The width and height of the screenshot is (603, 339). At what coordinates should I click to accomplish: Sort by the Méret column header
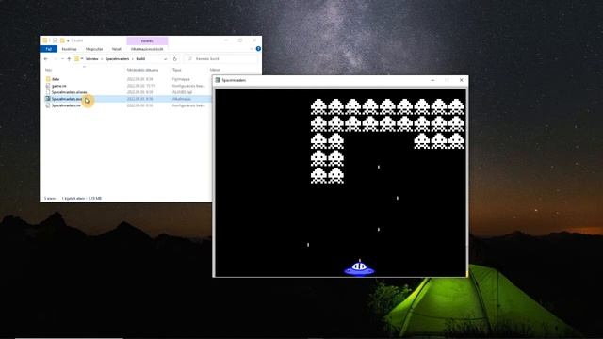215,70
